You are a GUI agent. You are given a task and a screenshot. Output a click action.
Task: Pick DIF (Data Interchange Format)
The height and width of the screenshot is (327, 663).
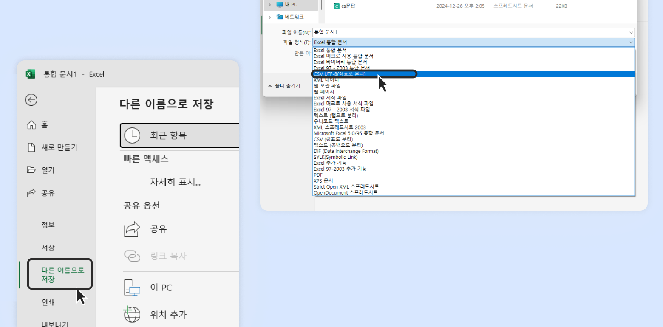pyautogui.click(x=473, y=151)
